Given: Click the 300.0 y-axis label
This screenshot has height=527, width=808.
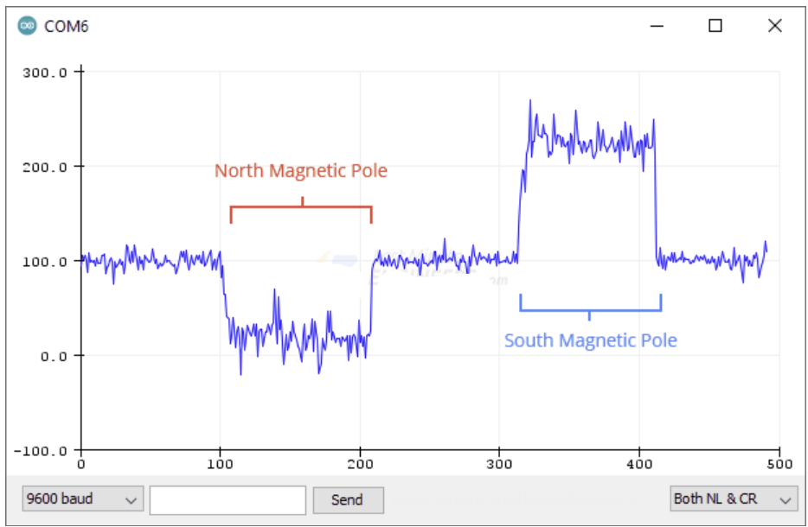Looking at the screenshot, I should 46,73.
